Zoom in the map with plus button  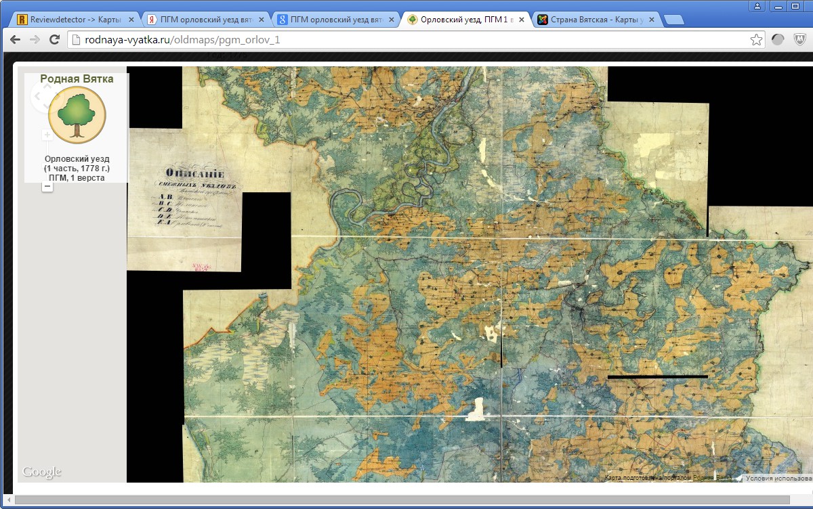click(47, 135)
